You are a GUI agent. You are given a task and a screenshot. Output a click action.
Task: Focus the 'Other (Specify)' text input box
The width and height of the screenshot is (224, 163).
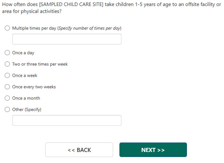tap(67, 120)
